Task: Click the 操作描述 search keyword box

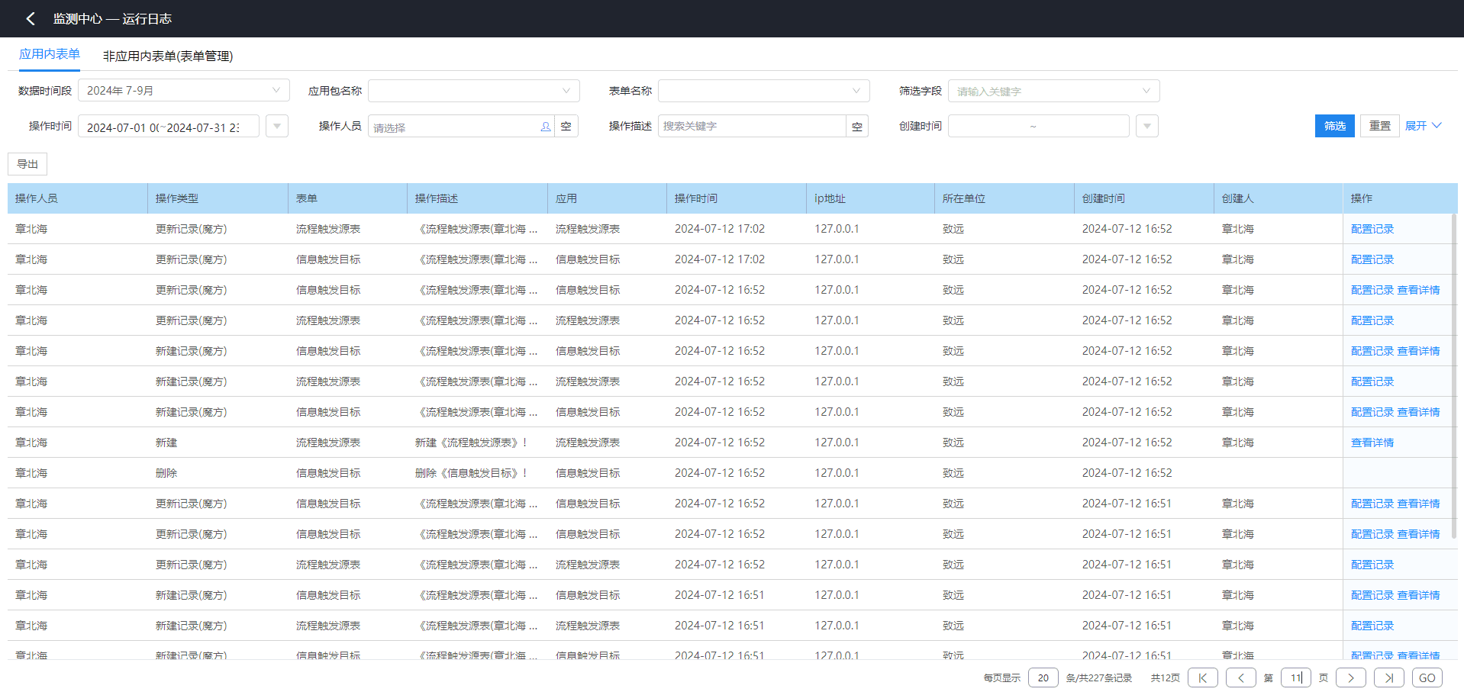Action: click(752, 126)
